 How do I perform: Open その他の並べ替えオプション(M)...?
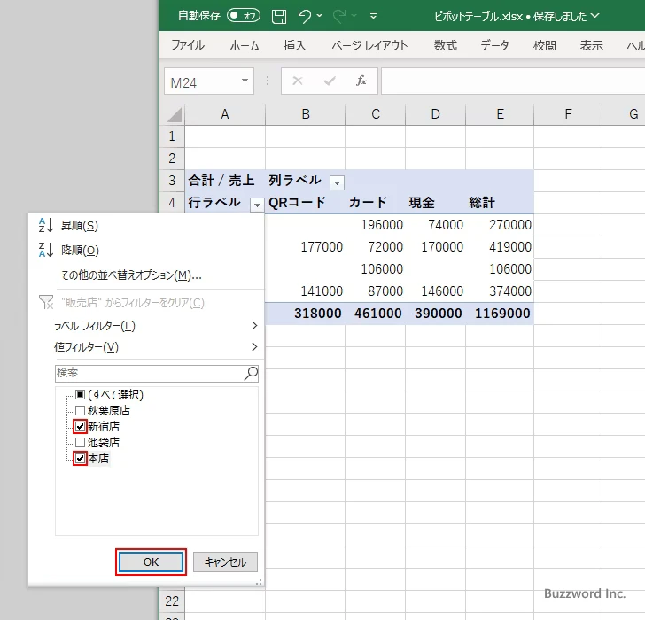[146, 275]
